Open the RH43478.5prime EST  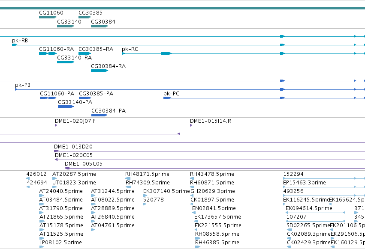[x=212, y=174]
